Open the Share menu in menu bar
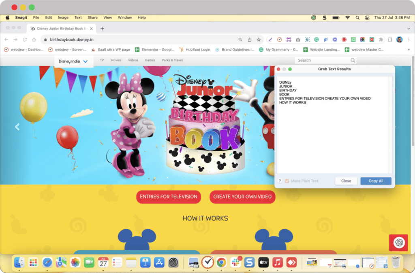The width and height of the screenshot is (415, 273). (x=92, y=18)
